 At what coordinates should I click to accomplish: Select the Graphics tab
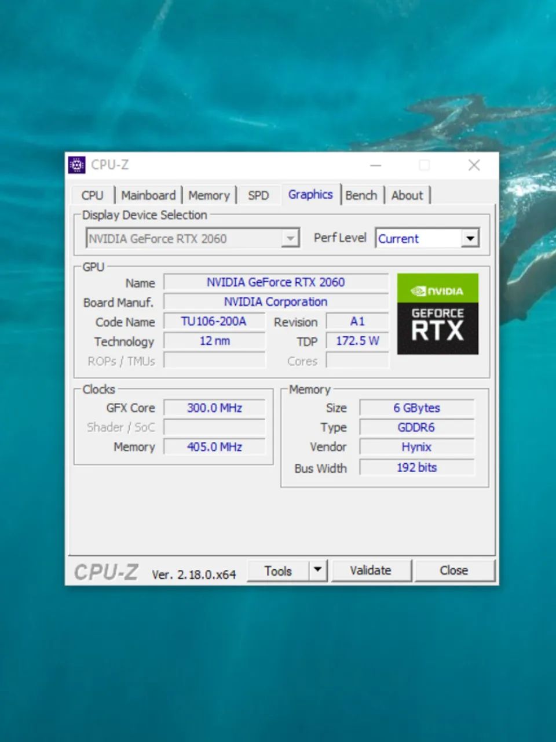pyautogui.click(x=310, y=194)
